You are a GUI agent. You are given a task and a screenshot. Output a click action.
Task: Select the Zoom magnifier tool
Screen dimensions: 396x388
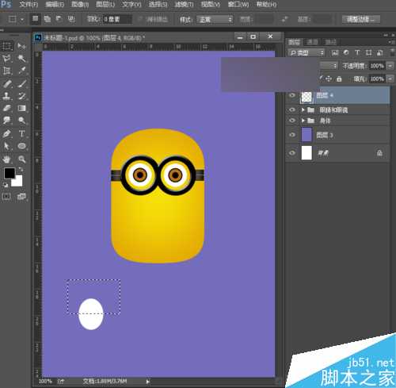(22, 159)
